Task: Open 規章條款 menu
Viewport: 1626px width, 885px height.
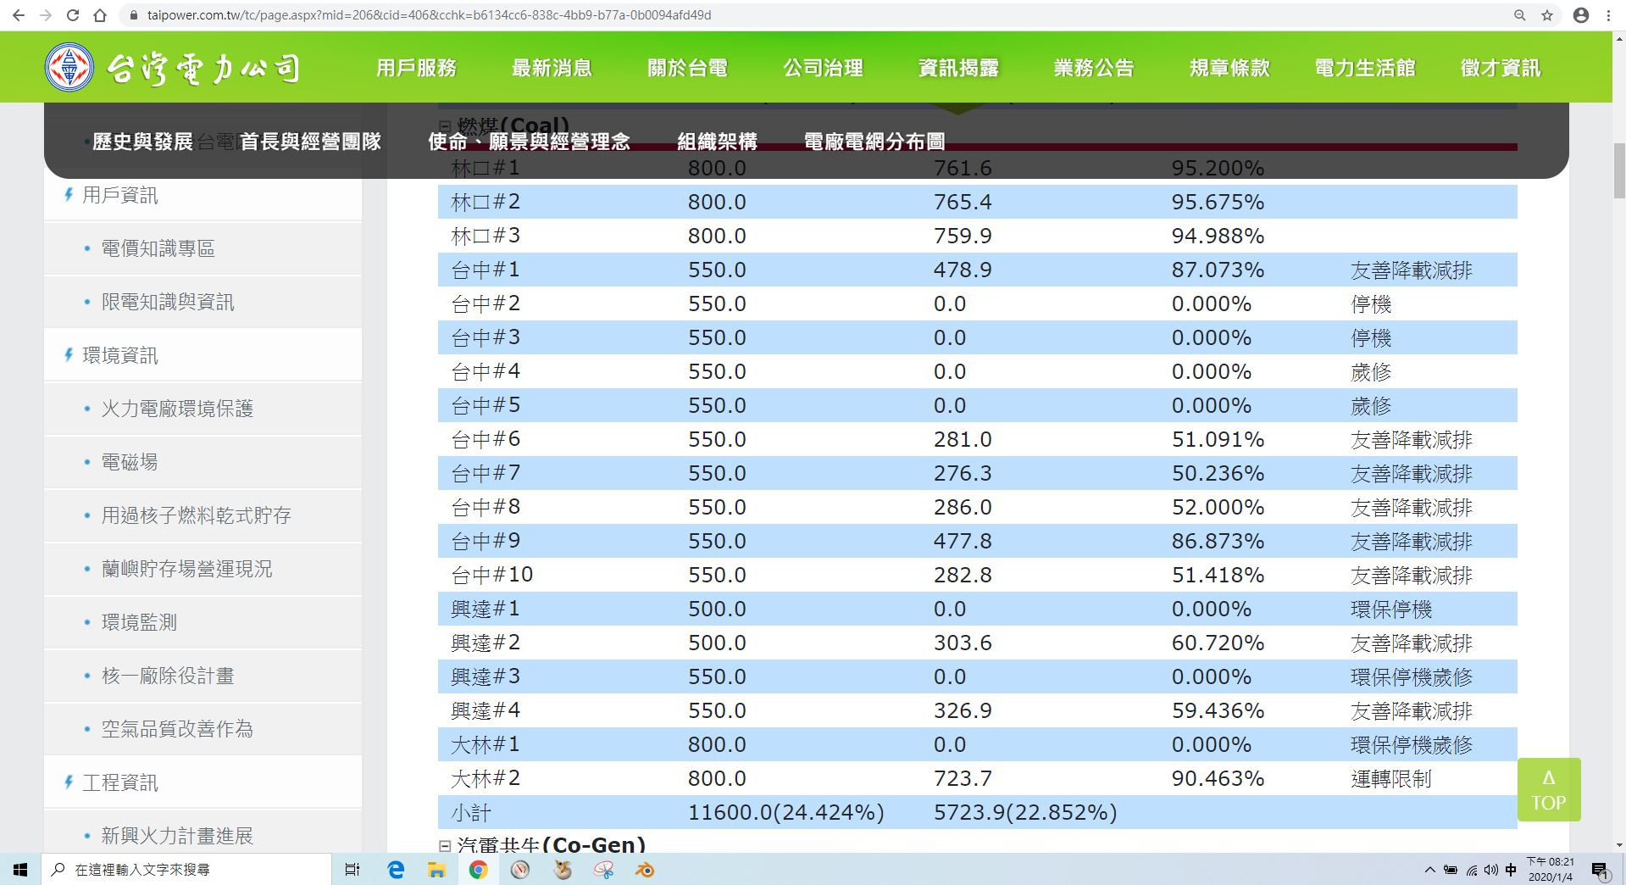Action: coord(1229,68)
